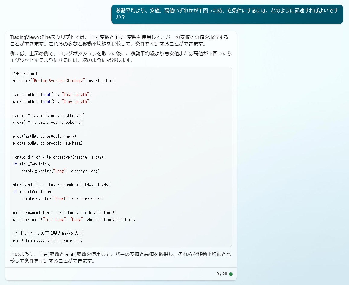Click the strategy.exit "Exit Long" line
This screenshot has height=285, width=349.
(74, 219)
